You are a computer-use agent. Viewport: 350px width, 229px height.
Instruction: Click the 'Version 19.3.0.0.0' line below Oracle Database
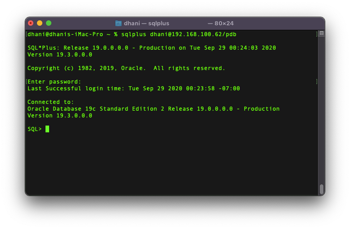click(60, 116)
